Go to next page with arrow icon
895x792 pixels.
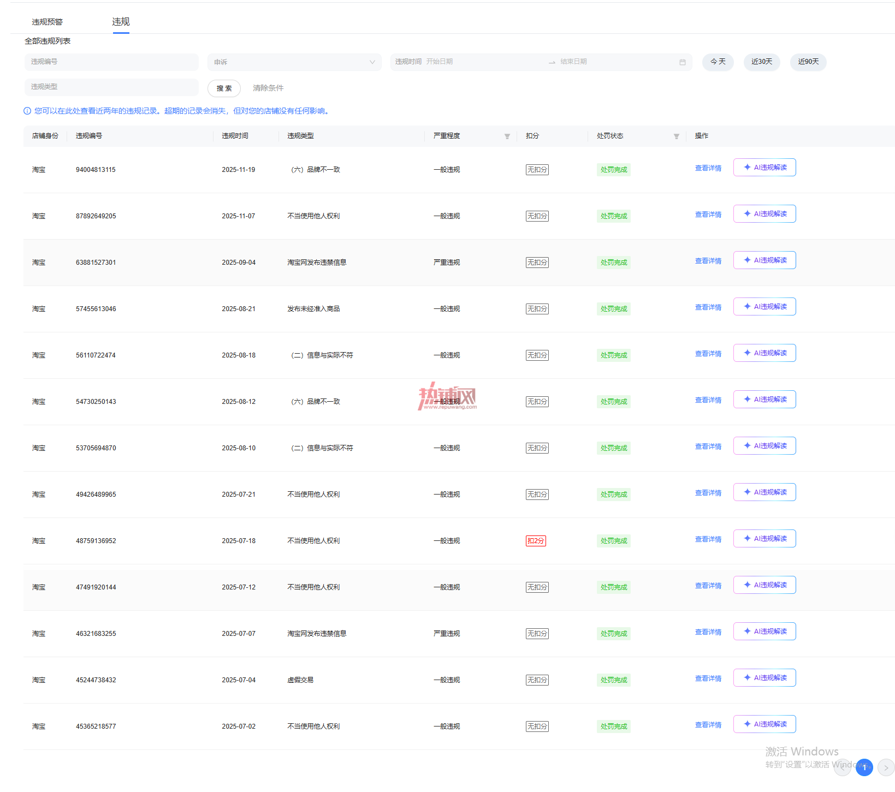(886, 767)
